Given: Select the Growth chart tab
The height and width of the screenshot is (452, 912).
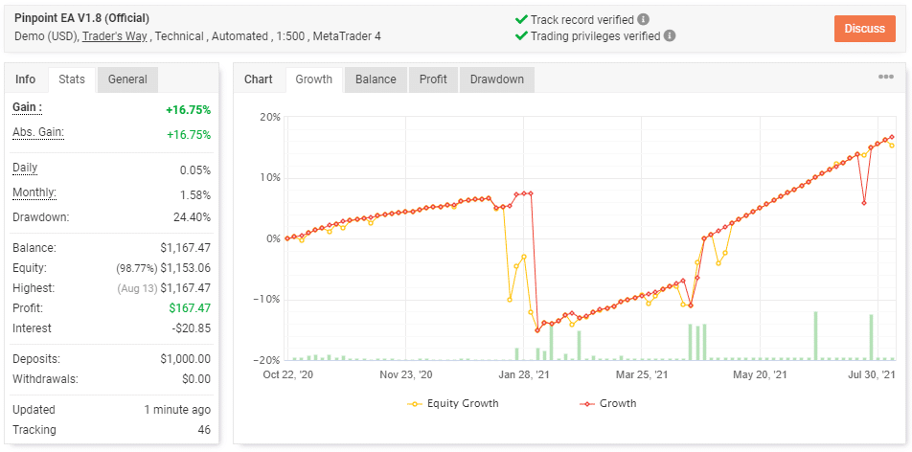Looking at the screenshot, I should (313, 79).
